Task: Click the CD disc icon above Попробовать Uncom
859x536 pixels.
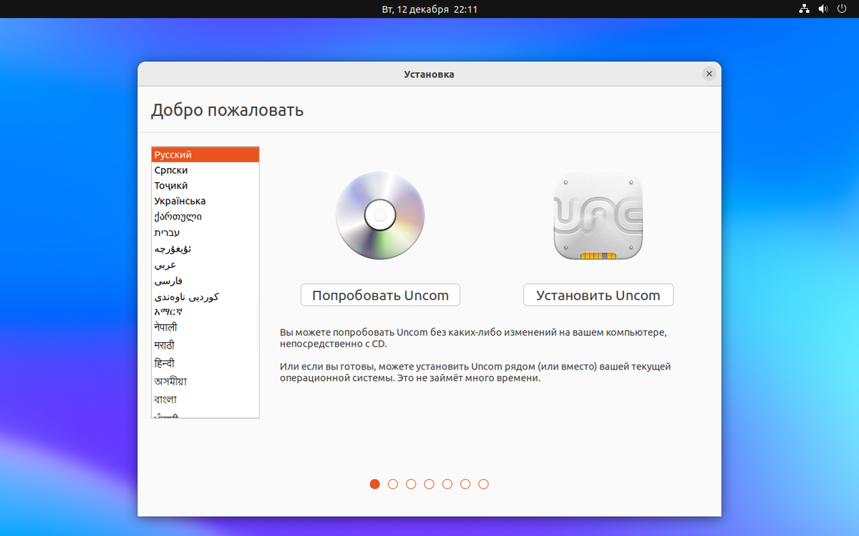Action: point(380,215)
